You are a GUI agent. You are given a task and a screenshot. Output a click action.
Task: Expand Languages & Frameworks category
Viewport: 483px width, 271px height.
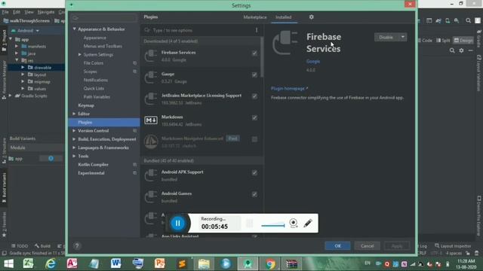point(74,148)
